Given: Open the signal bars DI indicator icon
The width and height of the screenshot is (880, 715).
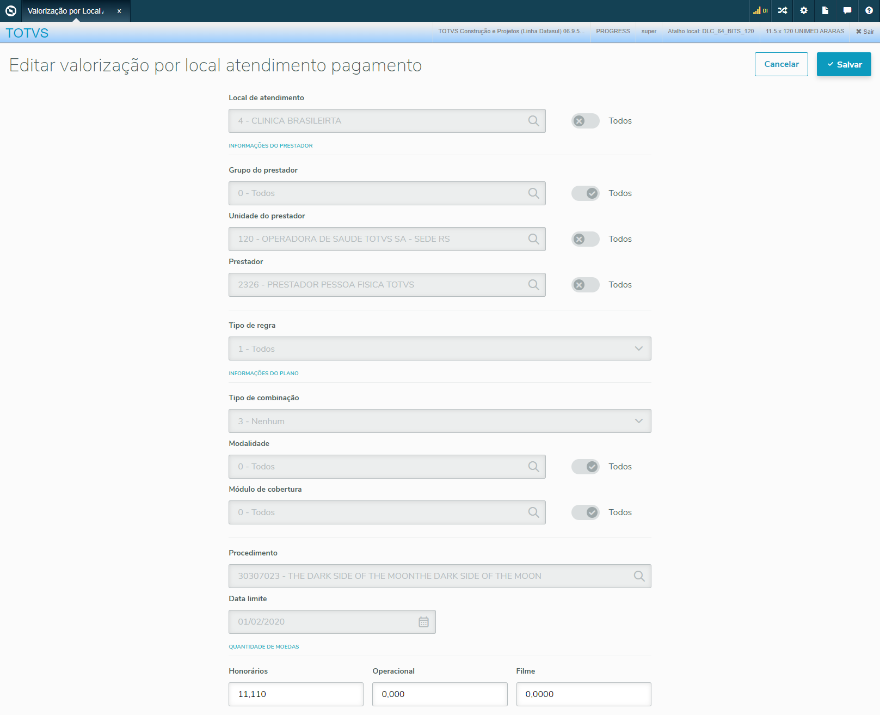Looking at the screenshot, I should coord(760,10).
